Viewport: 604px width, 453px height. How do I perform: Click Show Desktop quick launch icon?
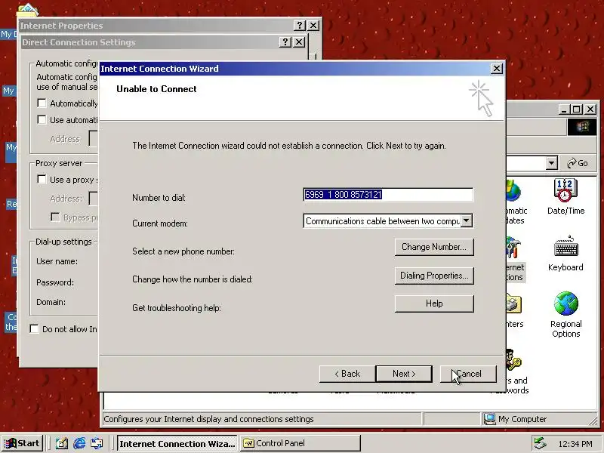click(61, 443)
